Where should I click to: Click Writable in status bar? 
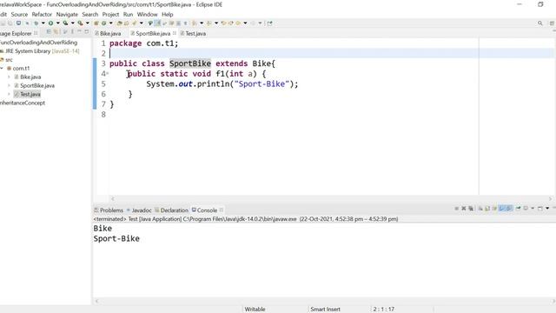click(255, 310)
